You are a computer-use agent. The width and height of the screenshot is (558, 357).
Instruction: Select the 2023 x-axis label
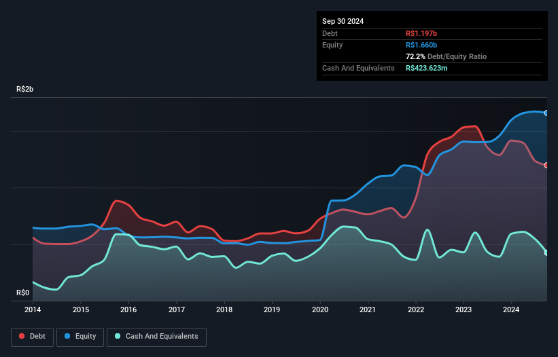464,309
